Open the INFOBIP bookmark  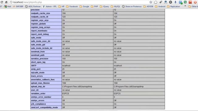click(18, 6)
